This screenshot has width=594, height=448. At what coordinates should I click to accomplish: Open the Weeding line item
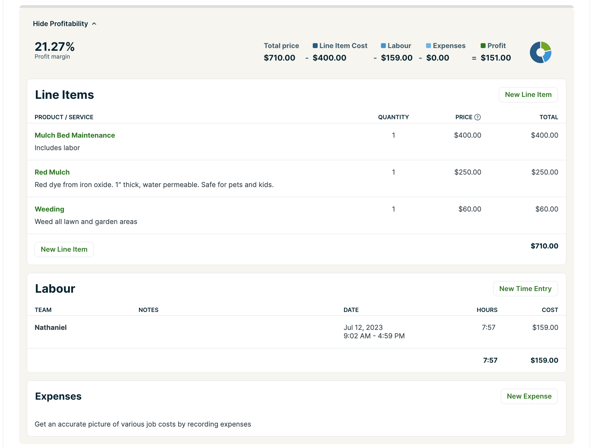point(49,209)
